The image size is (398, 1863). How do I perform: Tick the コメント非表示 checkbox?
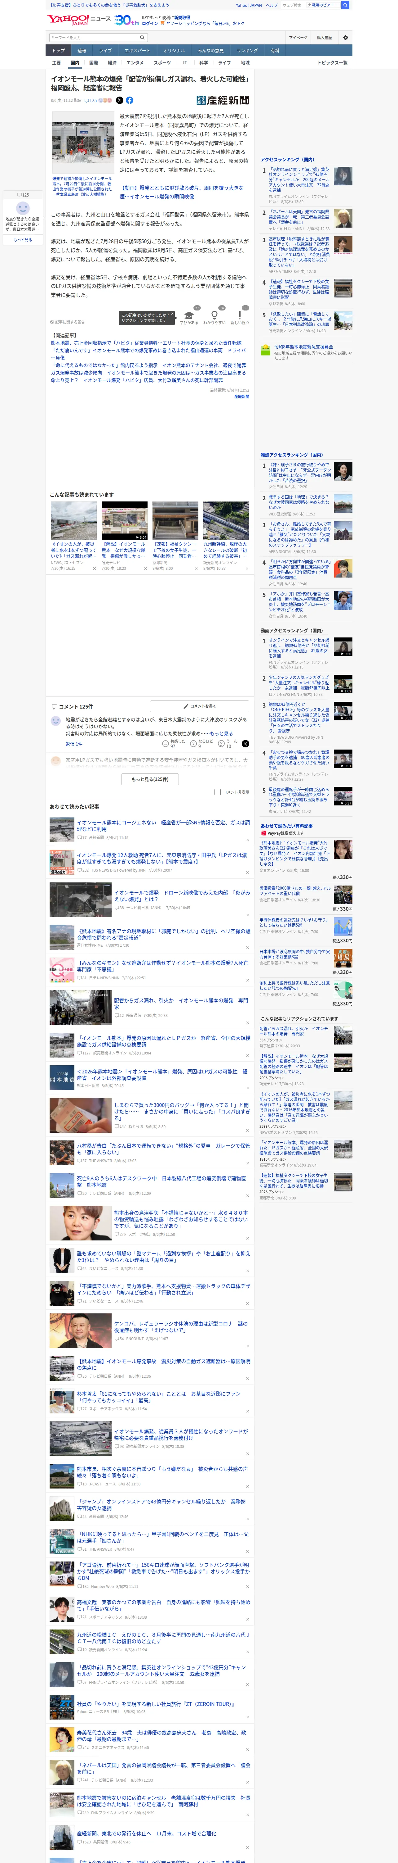coord(217,792)
